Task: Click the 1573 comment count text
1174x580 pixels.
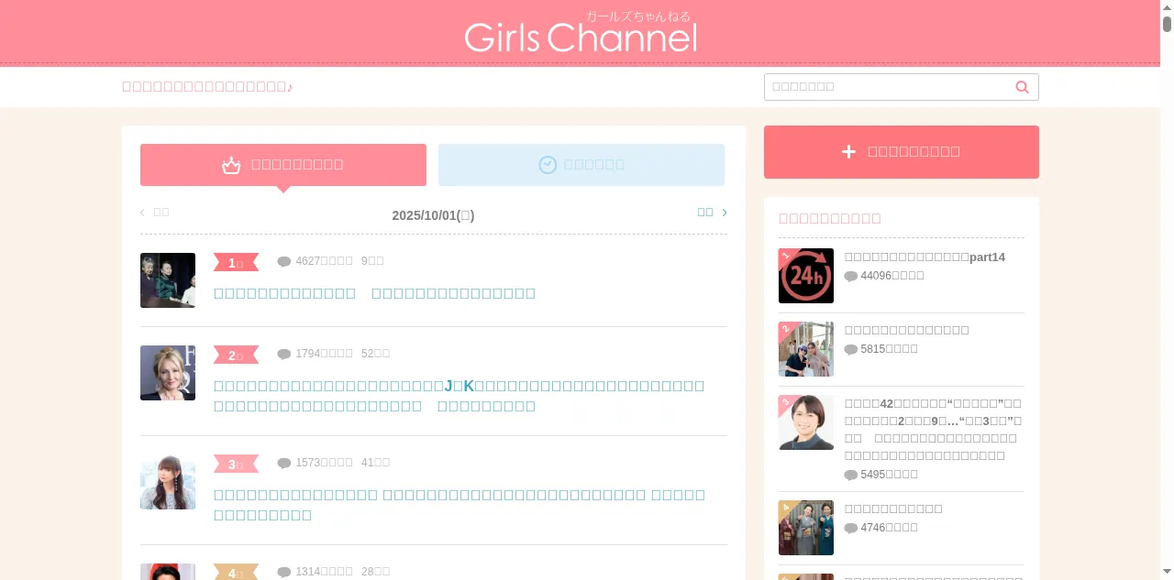Action: click(324, 463)
